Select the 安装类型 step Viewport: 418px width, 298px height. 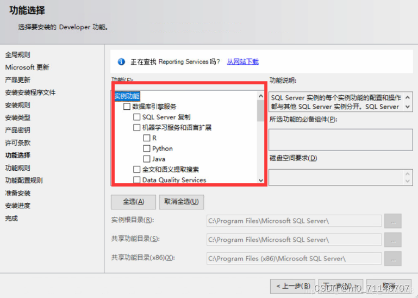point(17,117)
